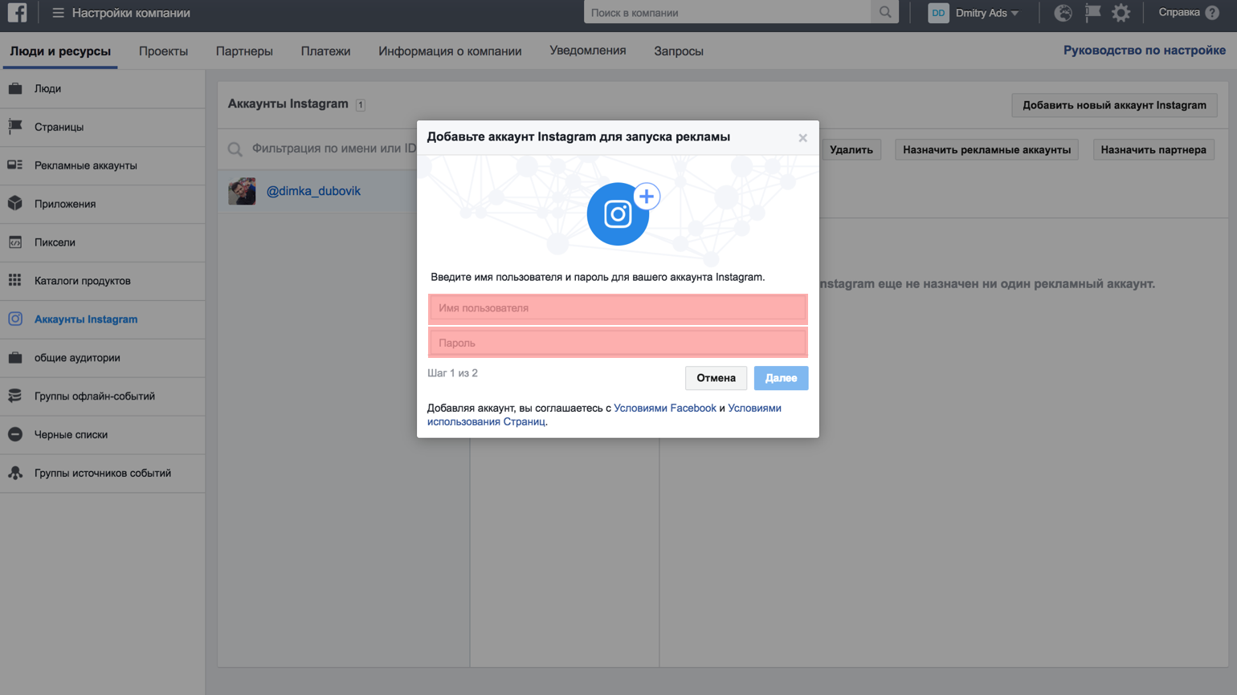The width and height of the screenshot is (1237, 695).
Task: Click the Поиск в компании search field
Action: point(728,13)
